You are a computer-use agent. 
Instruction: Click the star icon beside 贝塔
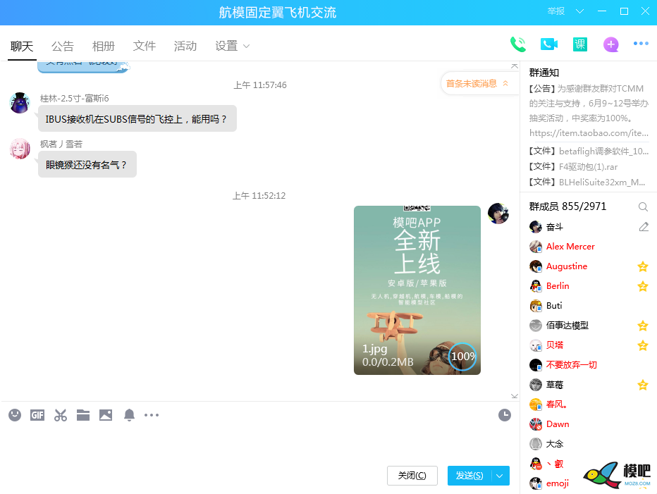tap(643, 345)
